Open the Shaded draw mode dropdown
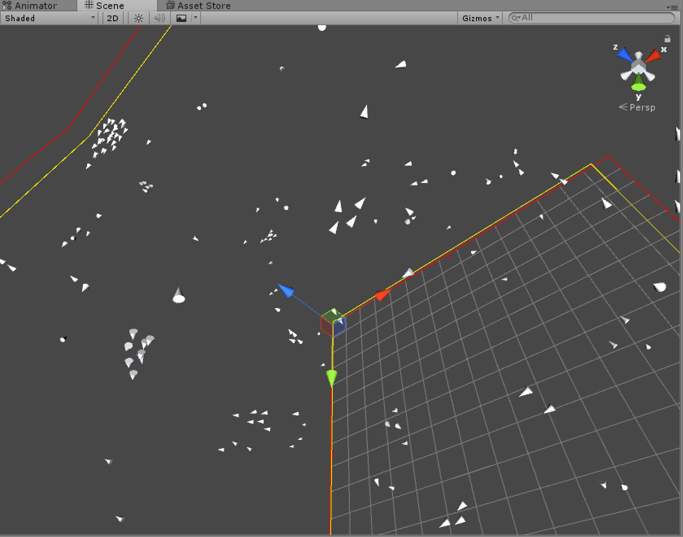The width and height of the screenshot is (683, 537). 49,18
